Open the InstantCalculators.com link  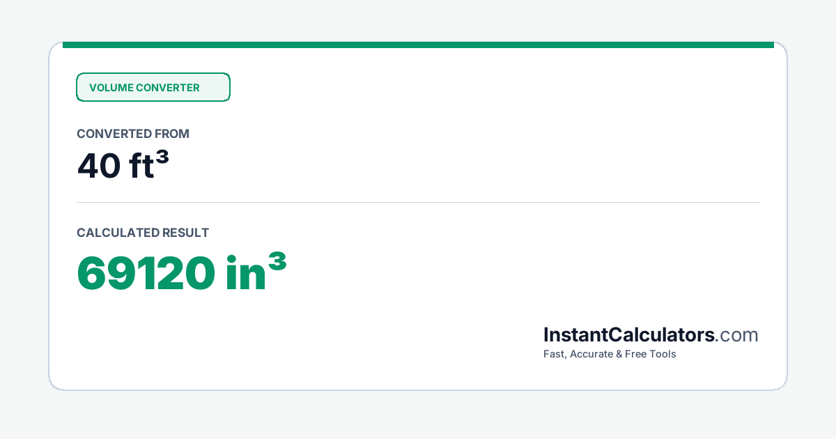(x=651, y=334)
